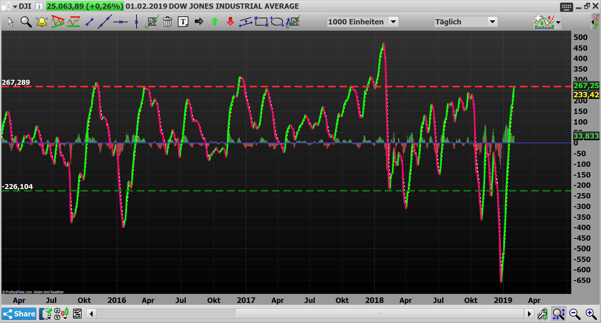Open the 1000 Einheiten units dropdown
This screenshot has height=323, width=601.
point(393,22)
